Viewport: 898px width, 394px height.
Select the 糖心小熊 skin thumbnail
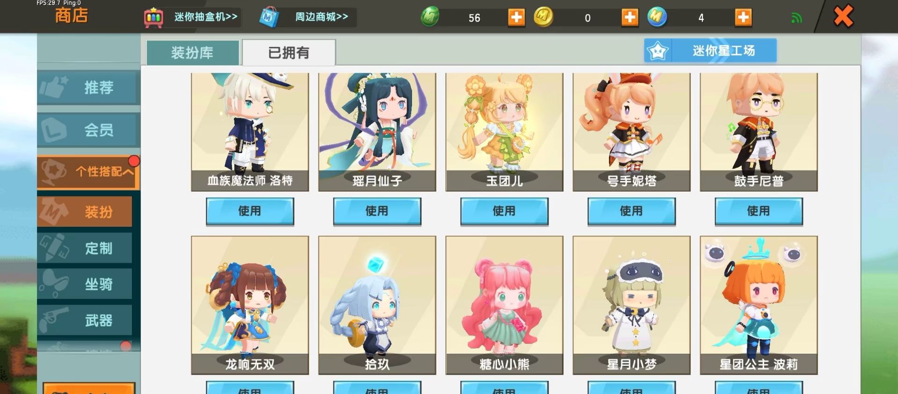pos(504,305)
